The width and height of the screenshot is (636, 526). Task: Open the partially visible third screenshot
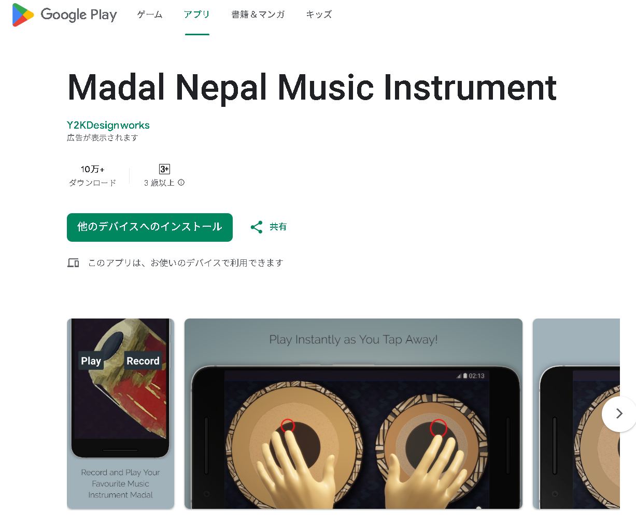[x=576, y=413]
